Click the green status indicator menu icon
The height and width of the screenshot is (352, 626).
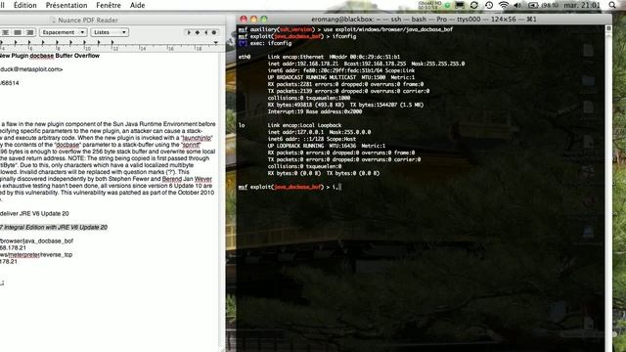click(x=448, y=5)
